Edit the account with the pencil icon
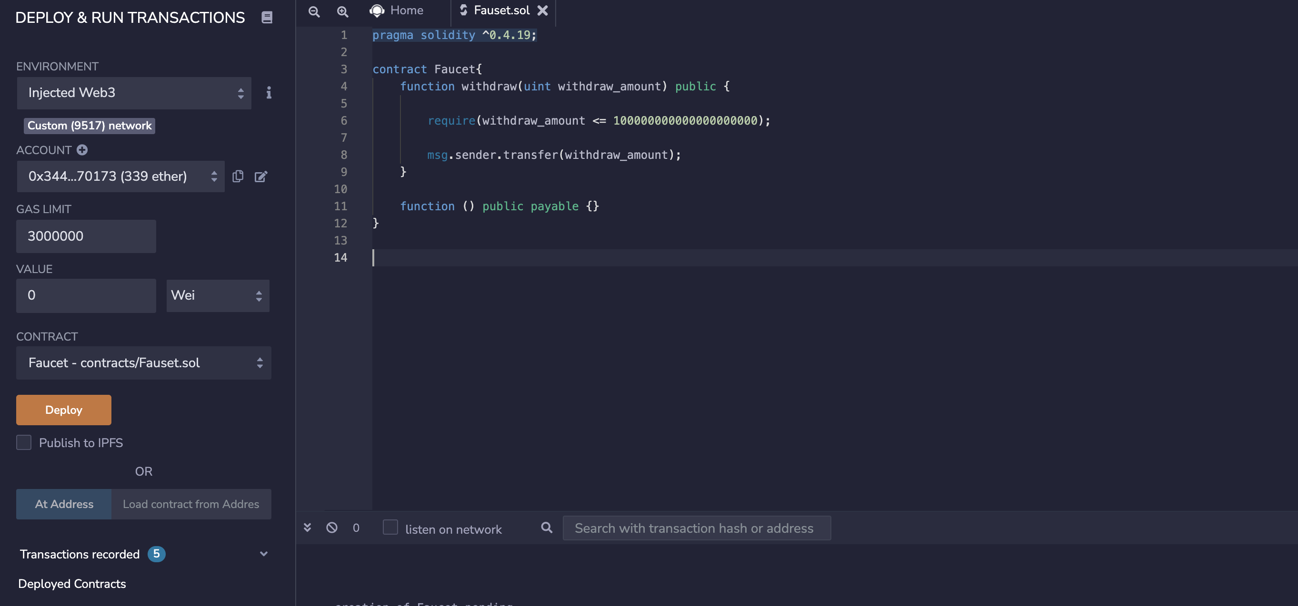Screen dimensions: 1298x606 [x=261, y=176]
